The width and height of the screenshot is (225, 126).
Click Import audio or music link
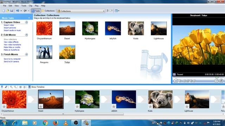[x=12, y=30]
